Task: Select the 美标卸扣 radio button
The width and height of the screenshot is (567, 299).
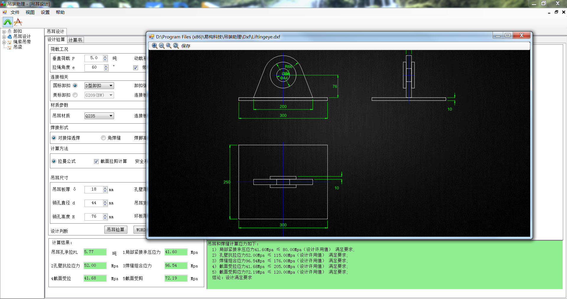Action: tap(75, 95)
